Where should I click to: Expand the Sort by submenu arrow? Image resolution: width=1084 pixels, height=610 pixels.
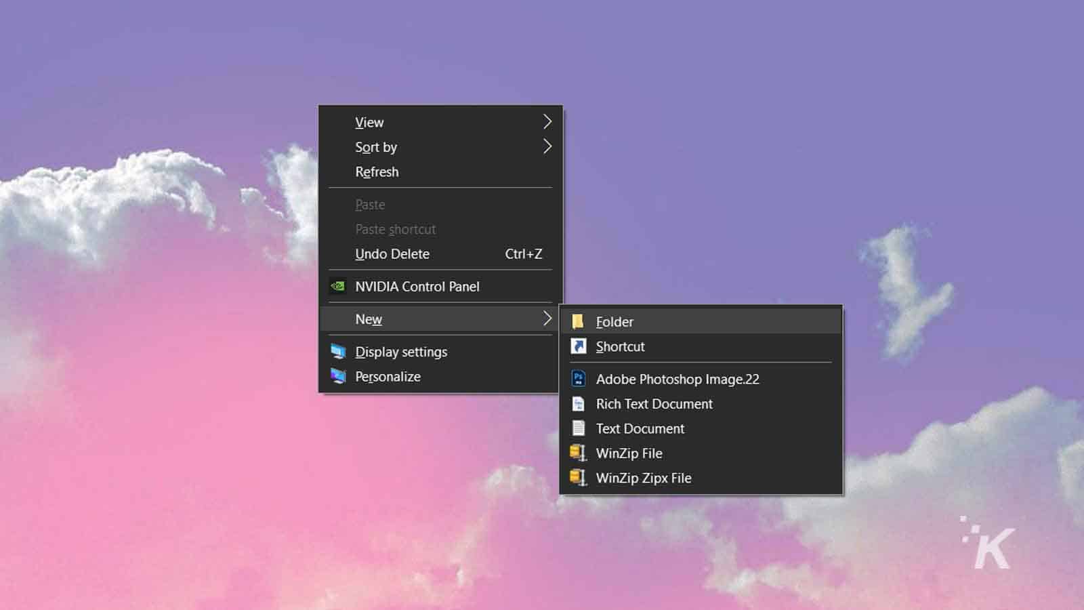pyautogui.click(x=547, y=147)
